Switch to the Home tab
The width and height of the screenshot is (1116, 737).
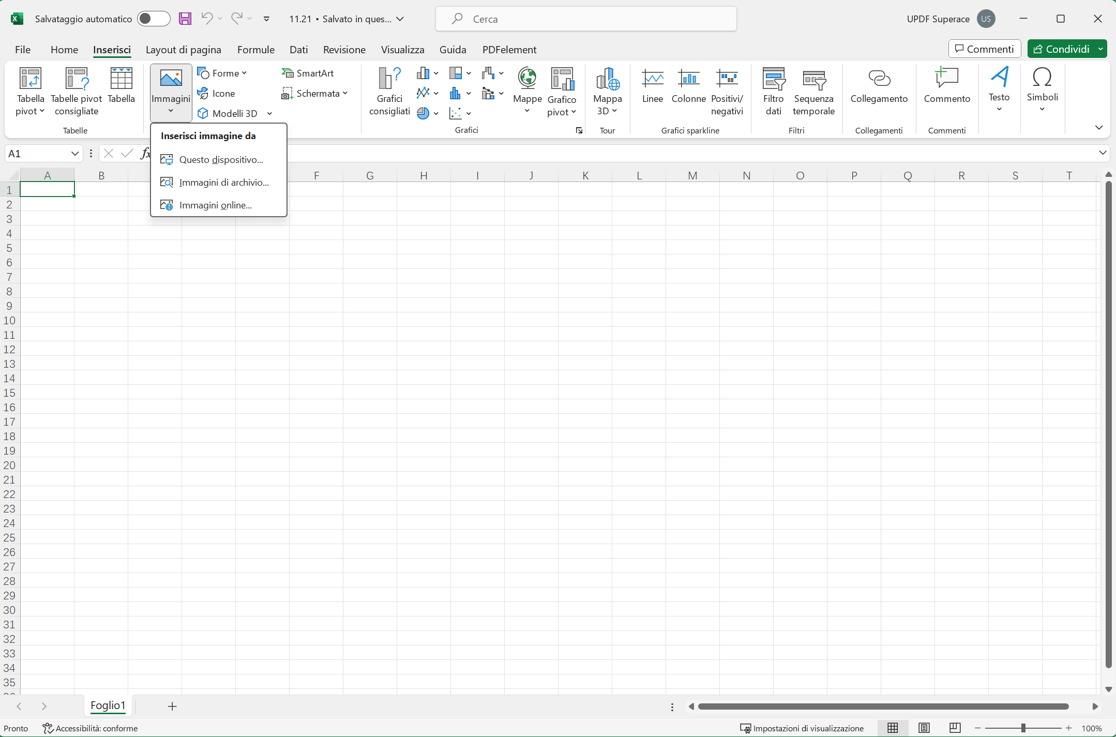point(64,49)
